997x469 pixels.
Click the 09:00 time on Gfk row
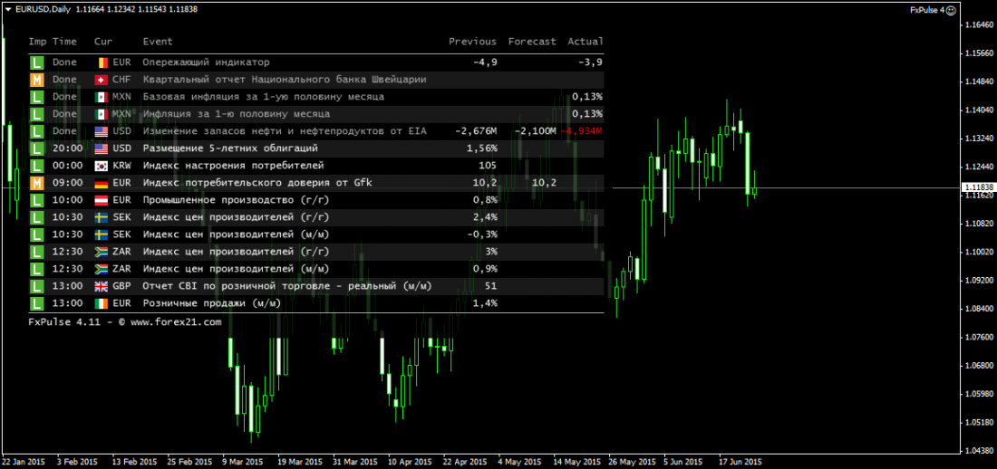click(x=67, y=183)
